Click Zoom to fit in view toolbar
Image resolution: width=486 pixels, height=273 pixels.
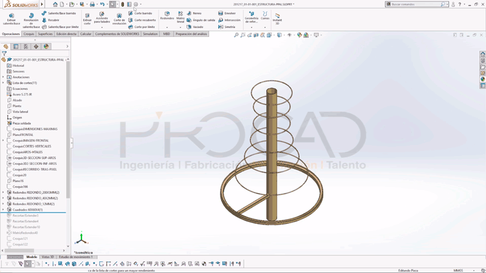(236, 35)
